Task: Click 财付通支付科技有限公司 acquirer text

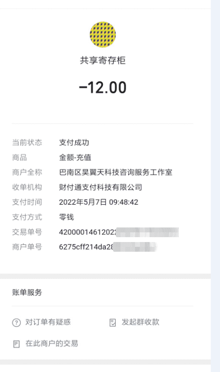Action: tap(101, 187)
